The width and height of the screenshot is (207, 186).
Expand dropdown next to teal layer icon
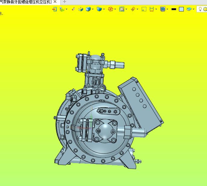[193, 9]
